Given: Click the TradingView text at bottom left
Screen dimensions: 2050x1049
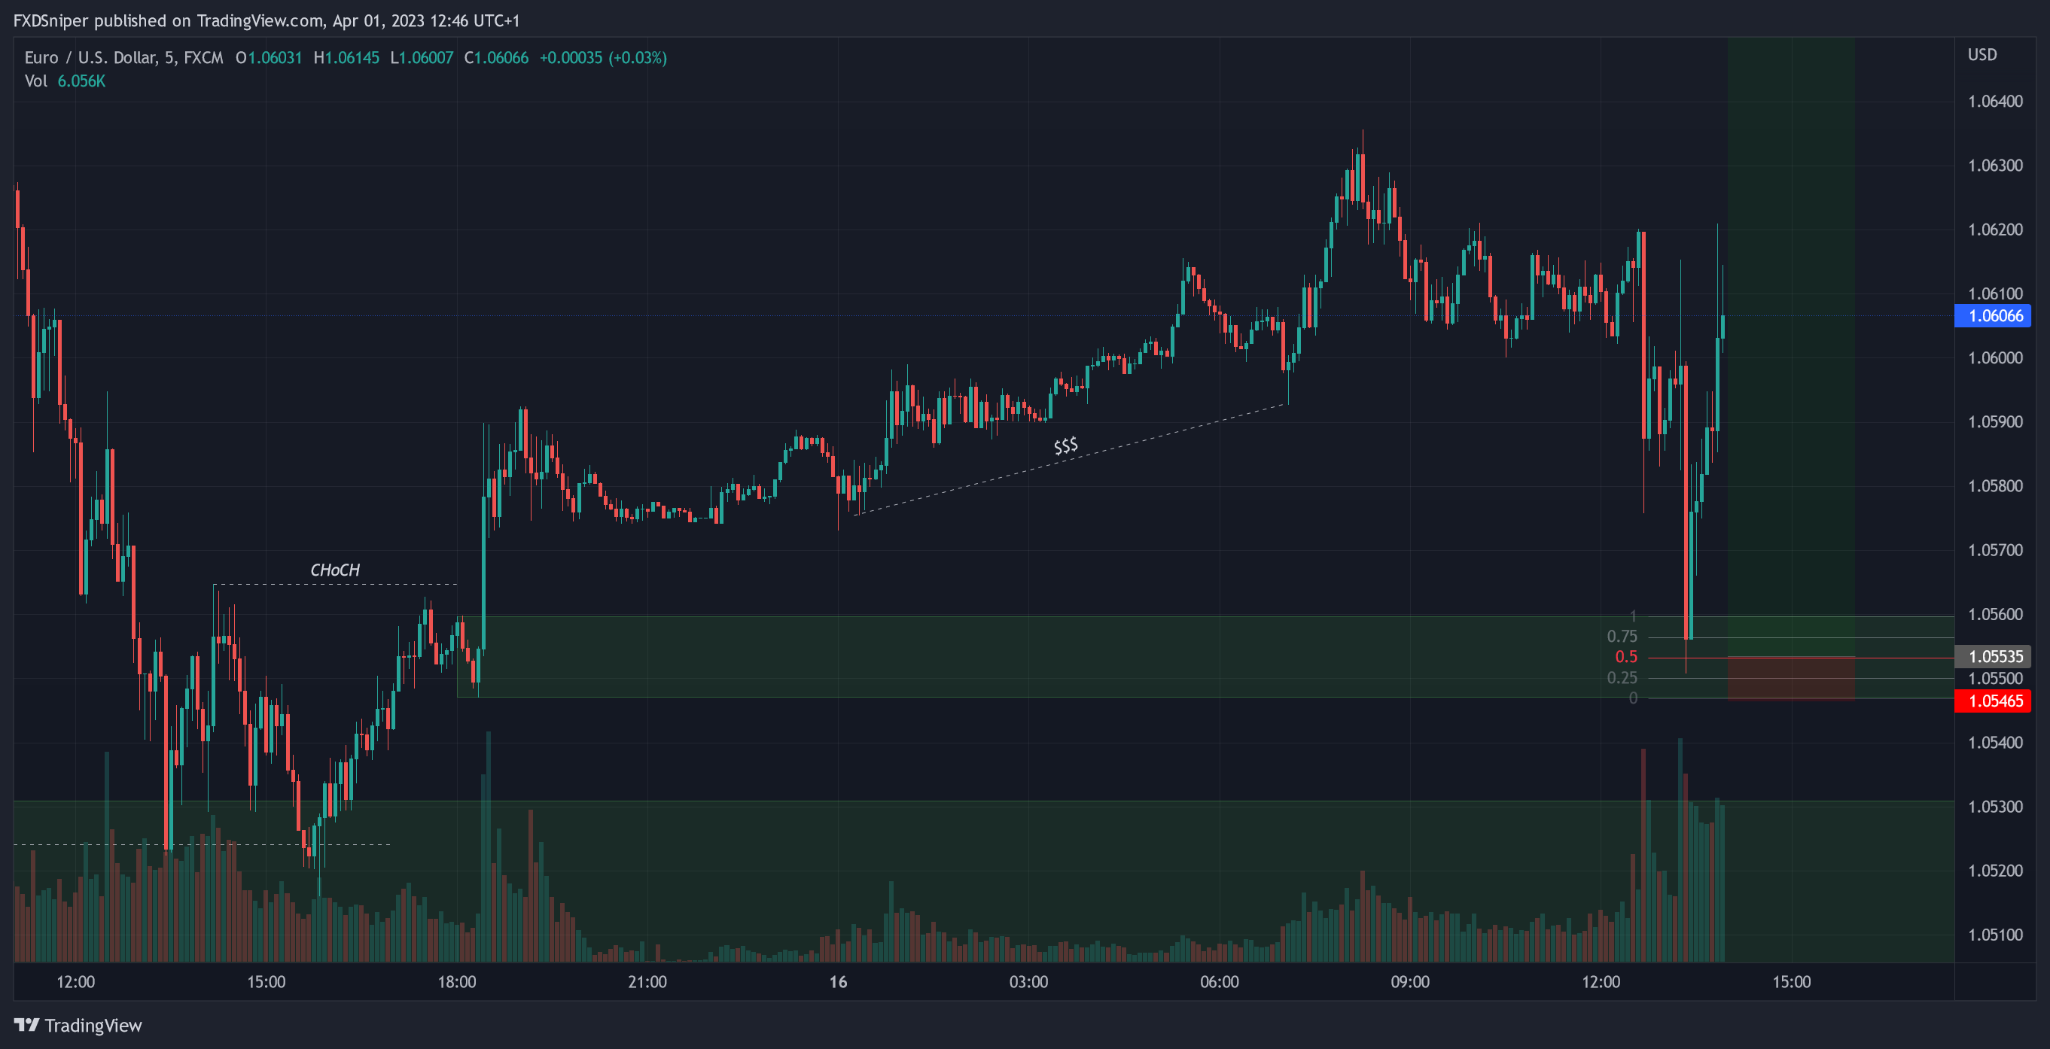Looking at the screenshot, I should pos(93,1025).
